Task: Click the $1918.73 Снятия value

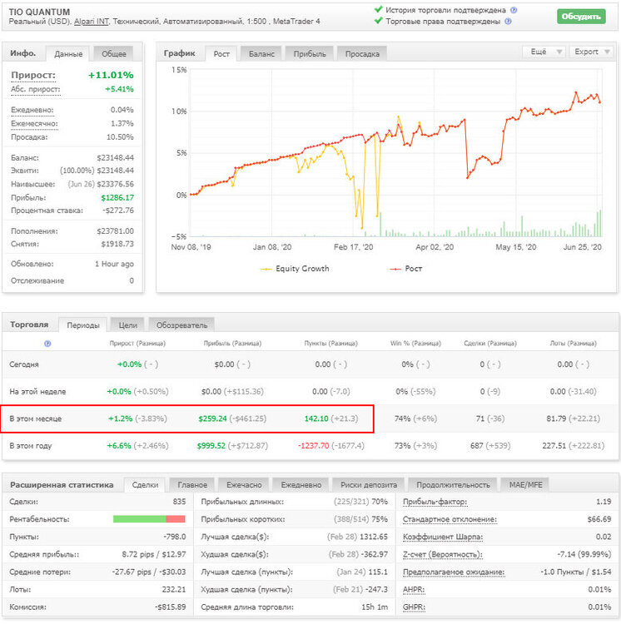Action: click(117, 244)
